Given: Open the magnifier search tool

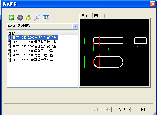Looking at the screenshot, I should point(37,18).
